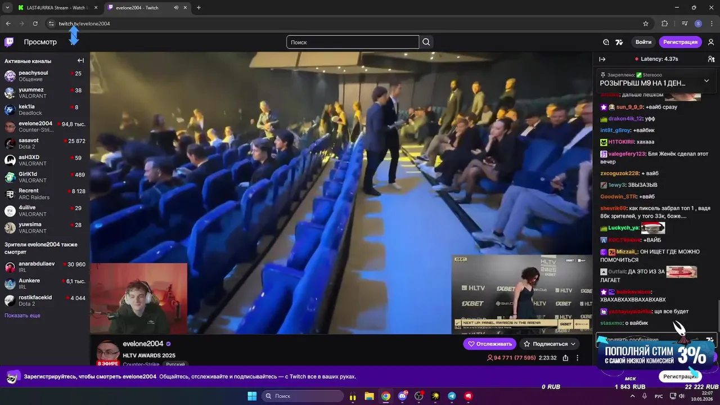
Task: Click username Goodwin_STR in chat
Action: pyautogui.click(x=619, y=197)
